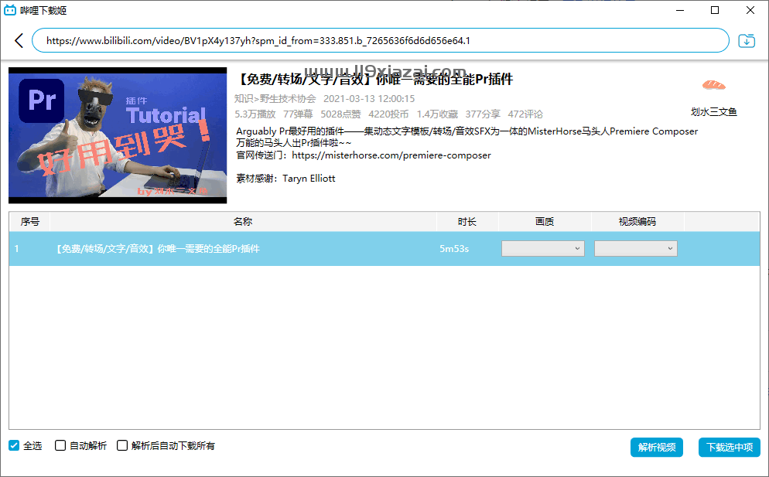
Task: Close the 哔哩下载姬 window
Action: 750,10
